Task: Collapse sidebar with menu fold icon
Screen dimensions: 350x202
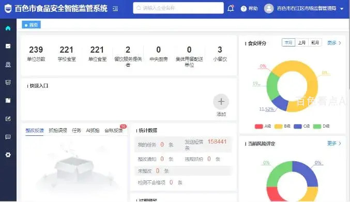Action: pos(115,9)
